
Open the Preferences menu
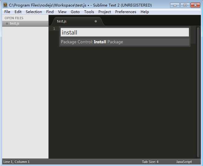tap(126, 12)
